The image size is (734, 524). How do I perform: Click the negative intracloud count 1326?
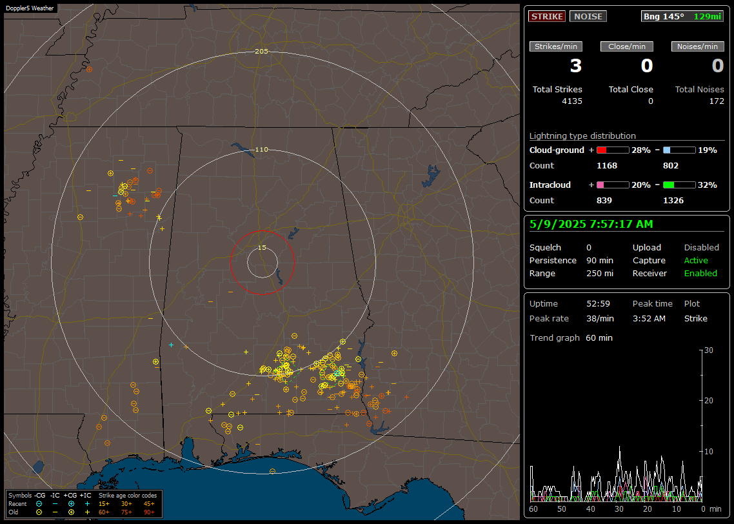click(x=673, y=201)
